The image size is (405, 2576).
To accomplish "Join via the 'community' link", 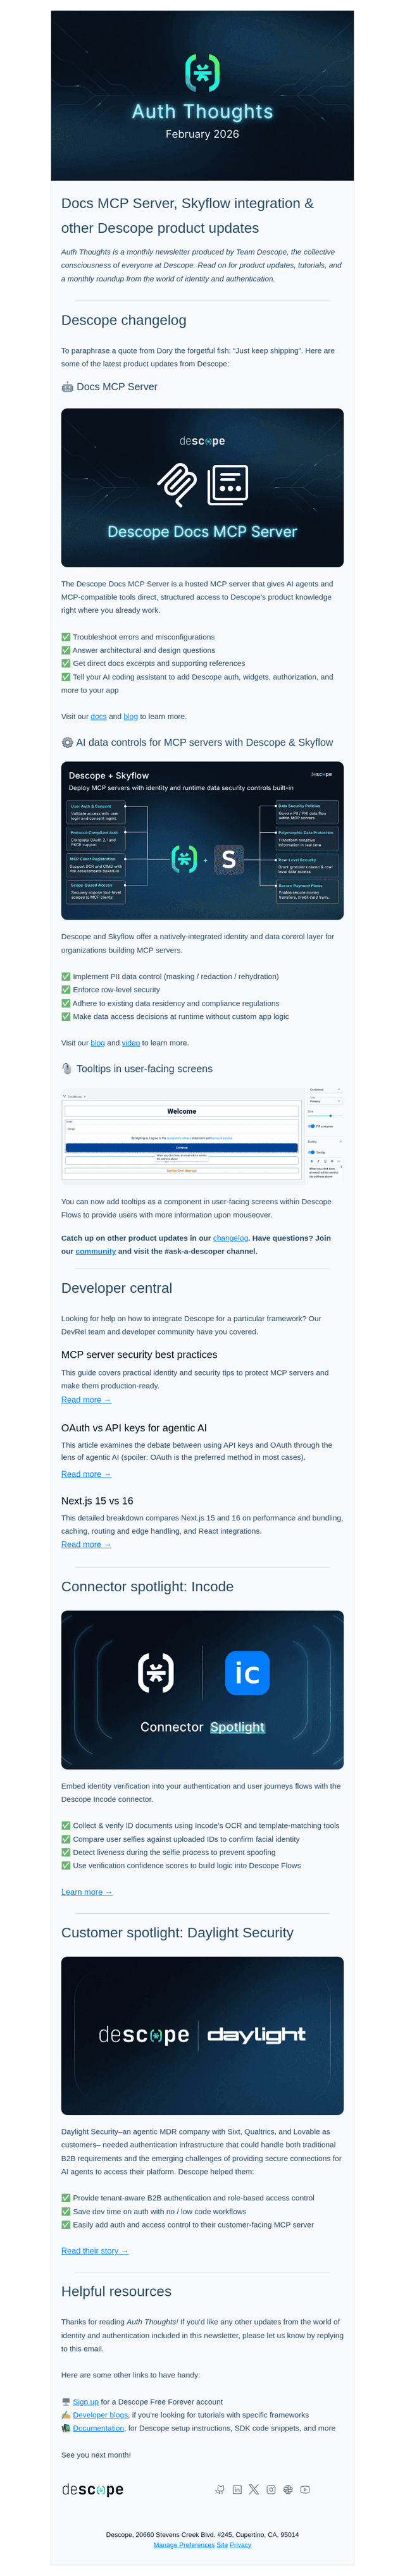I will pos(96,1251).
